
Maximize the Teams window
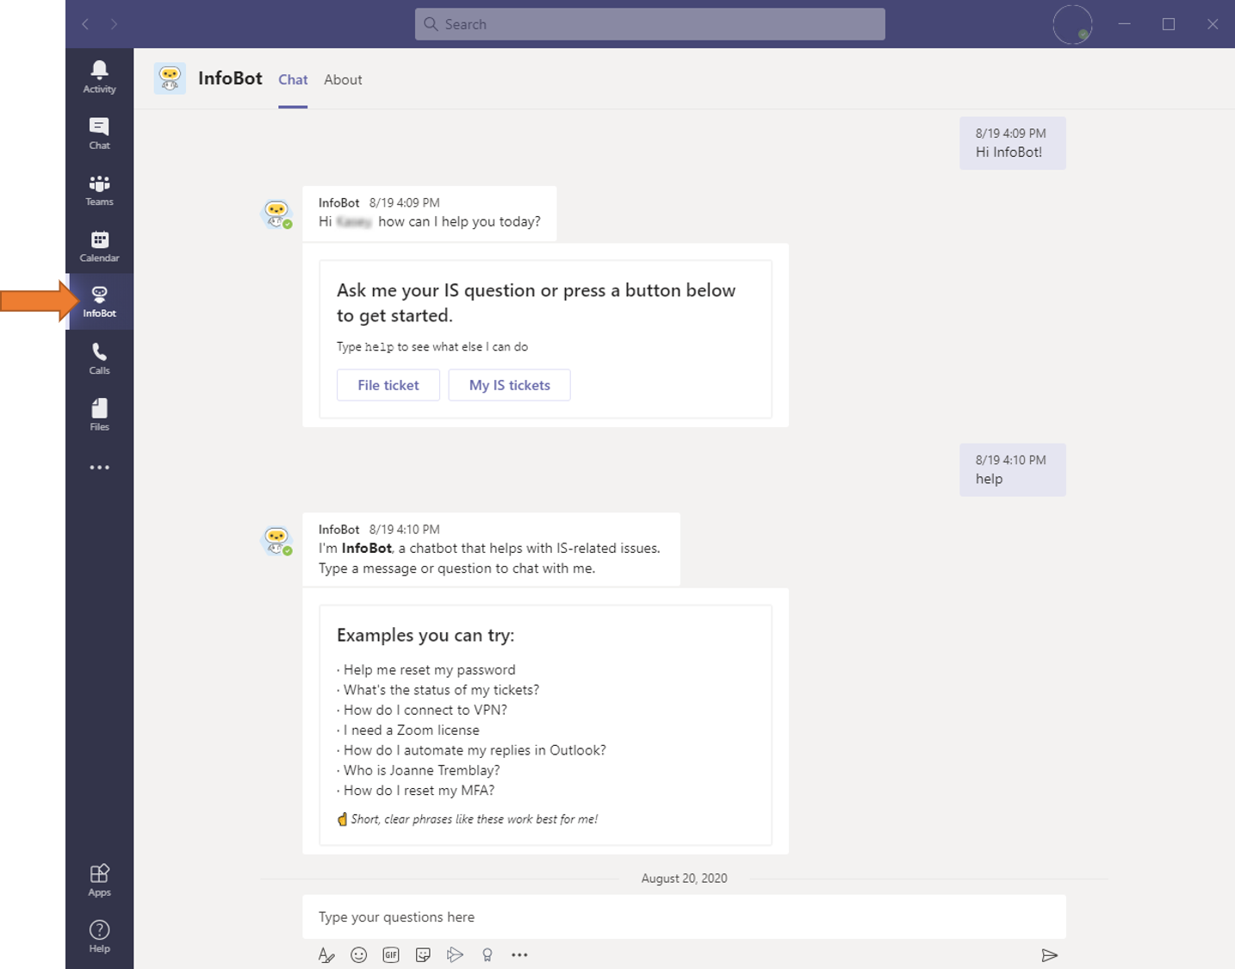[1169, 24]
